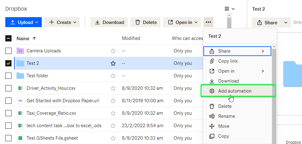Click the Camera Uploads folder icon

(20, 51)
